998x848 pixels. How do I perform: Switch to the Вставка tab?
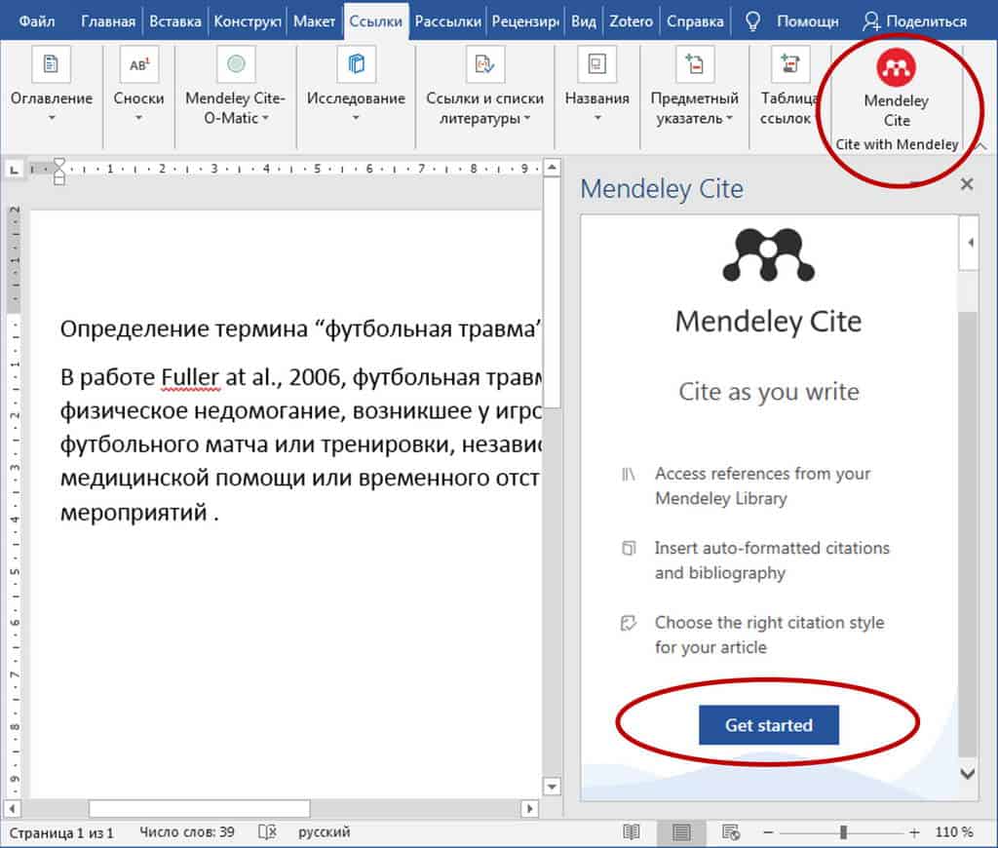(175, 21)
